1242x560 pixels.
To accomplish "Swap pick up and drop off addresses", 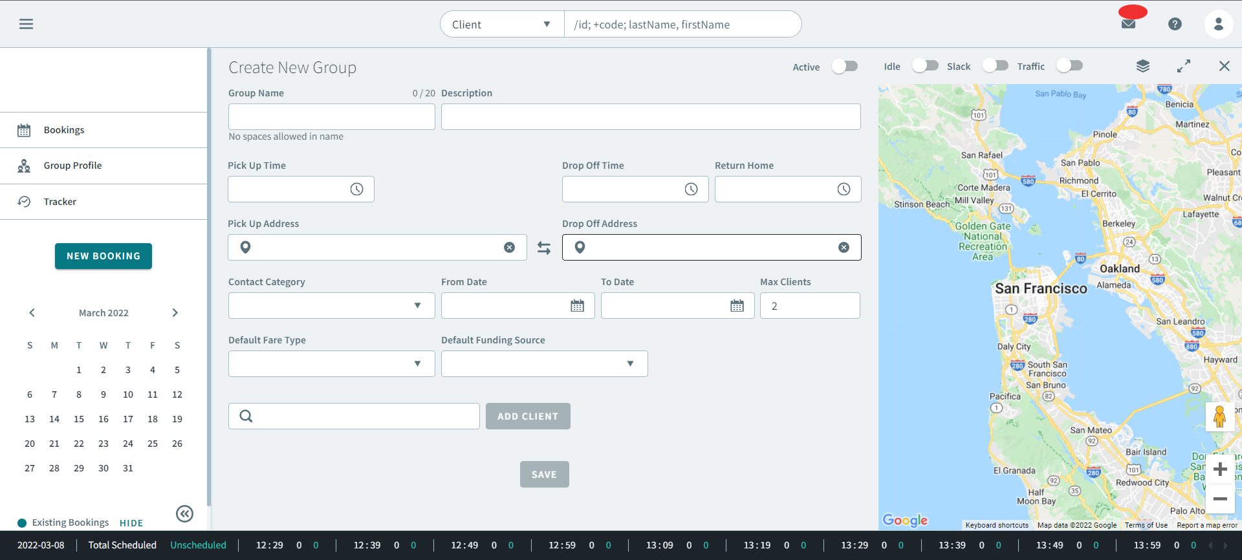I will coord(544,248).
